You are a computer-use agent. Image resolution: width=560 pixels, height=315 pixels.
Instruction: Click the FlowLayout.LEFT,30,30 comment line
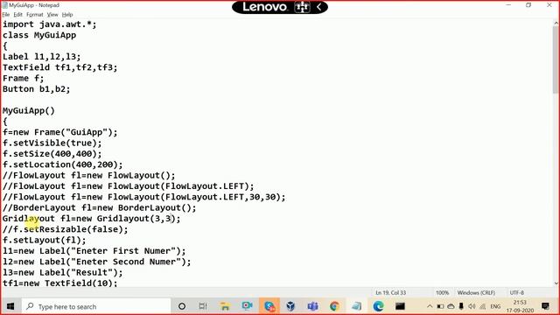[x=144, y=197]
